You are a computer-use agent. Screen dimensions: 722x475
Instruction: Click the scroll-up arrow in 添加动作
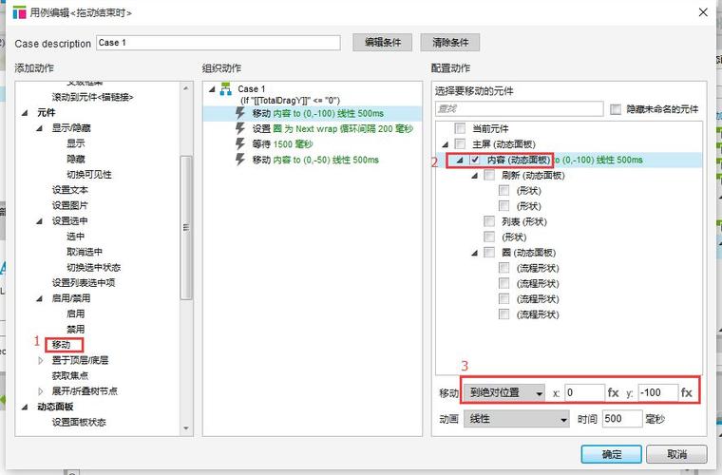pos(186,88)
